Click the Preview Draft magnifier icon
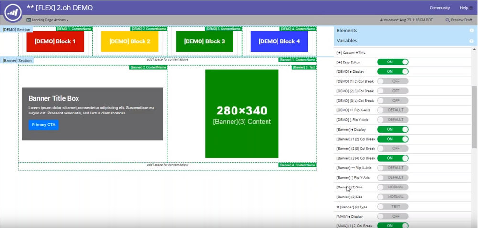Viewport: 478px width, 228px height. (447, 20)
